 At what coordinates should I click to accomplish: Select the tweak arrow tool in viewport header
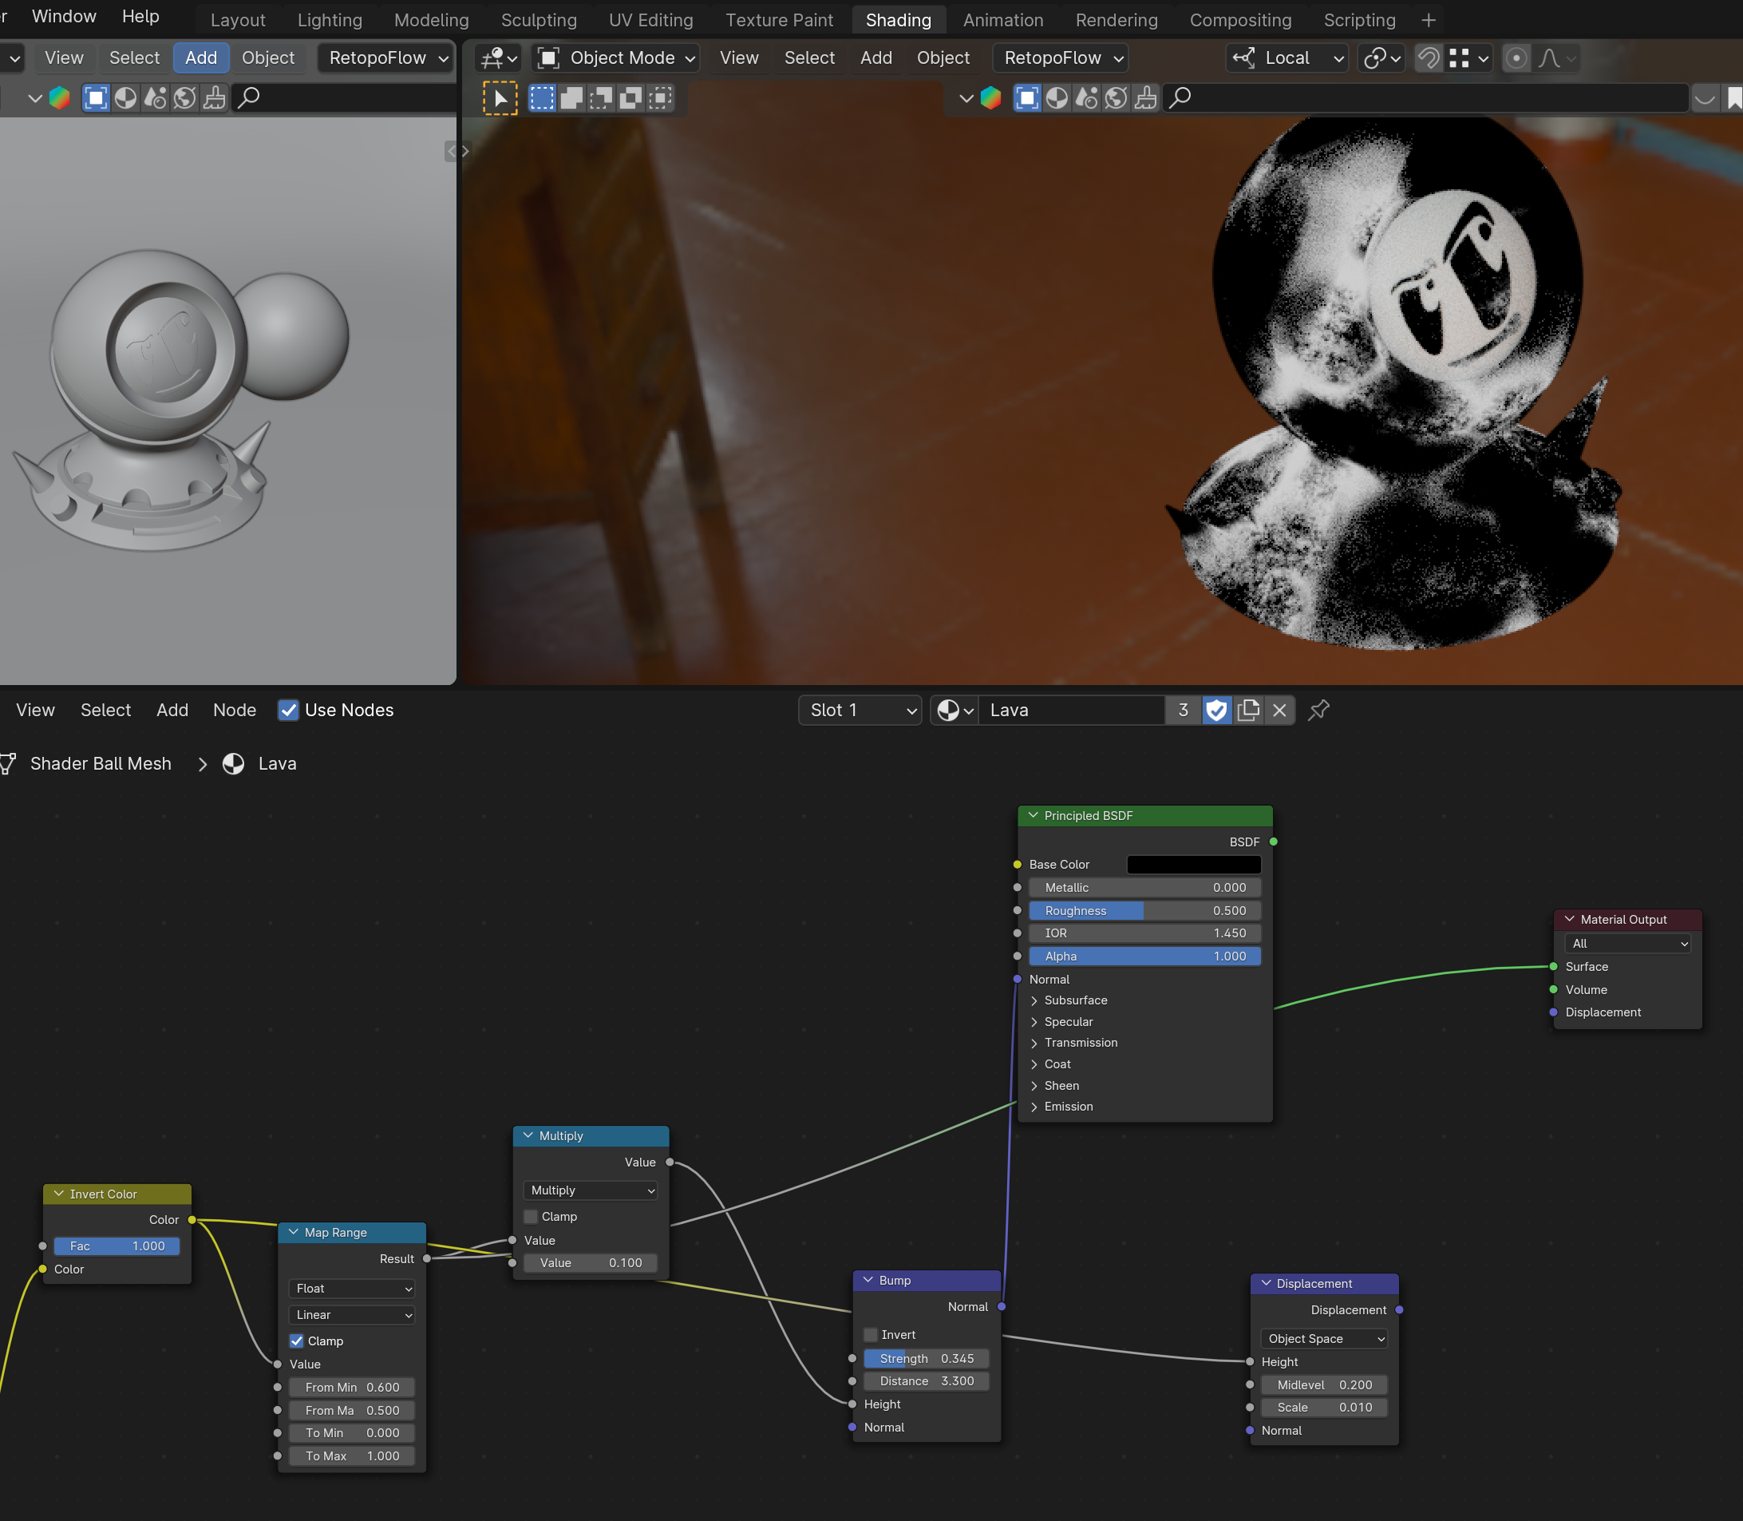pyautogui.click(x=500, y=98)
